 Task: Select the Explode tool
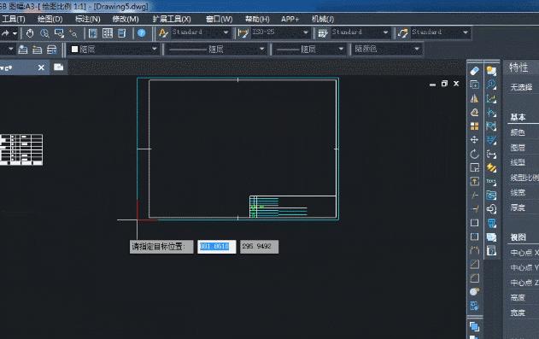474,291
